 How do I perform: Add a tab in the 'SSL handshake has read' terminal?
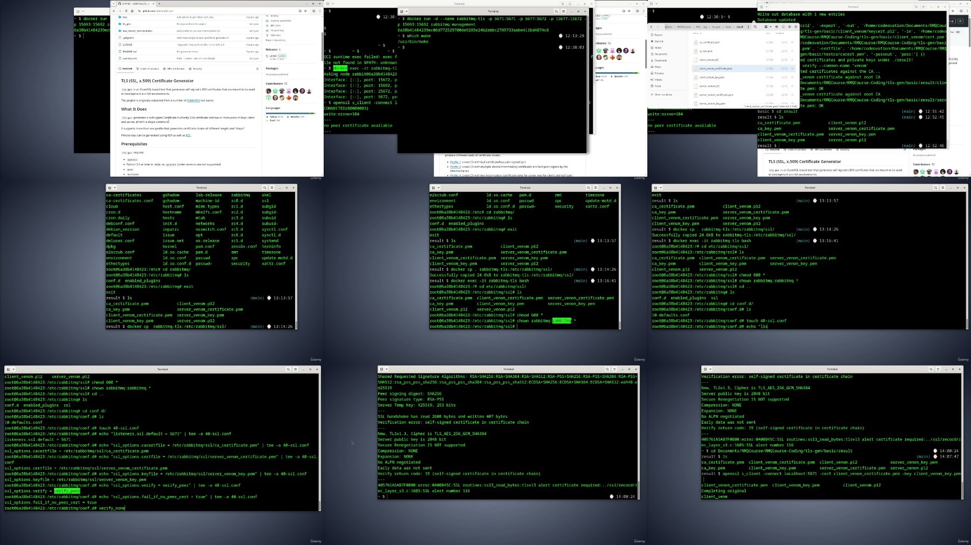click(381, 369)
